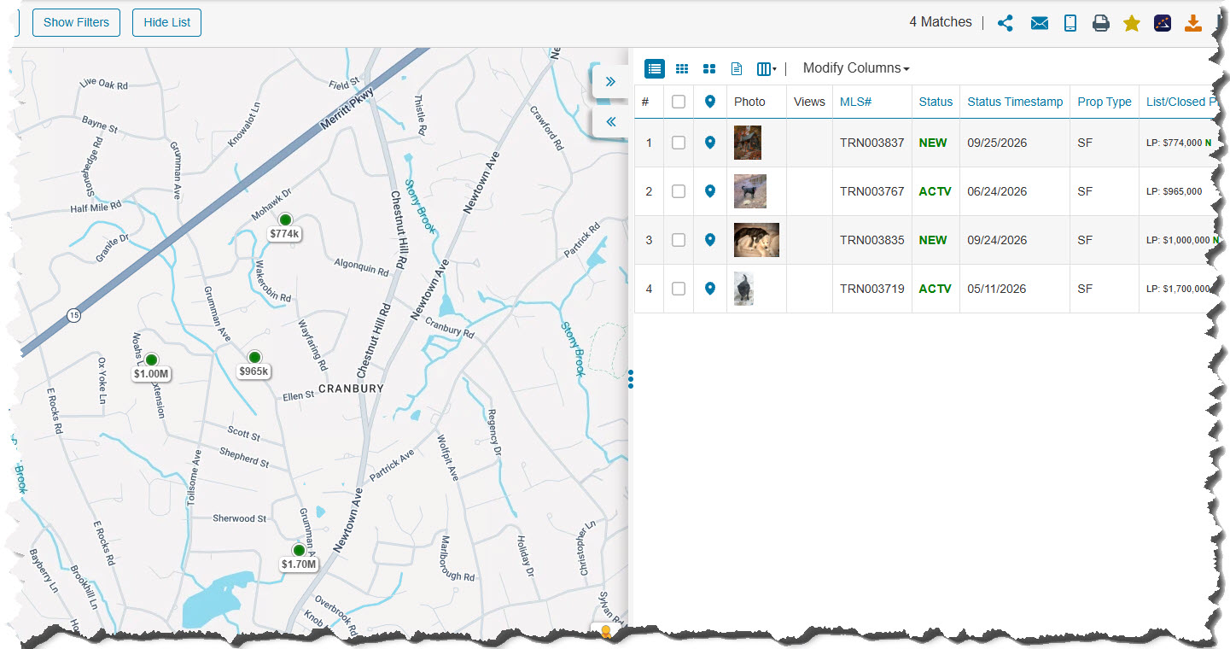Select the checkbox for listing TRN003835

click(679, 240)
